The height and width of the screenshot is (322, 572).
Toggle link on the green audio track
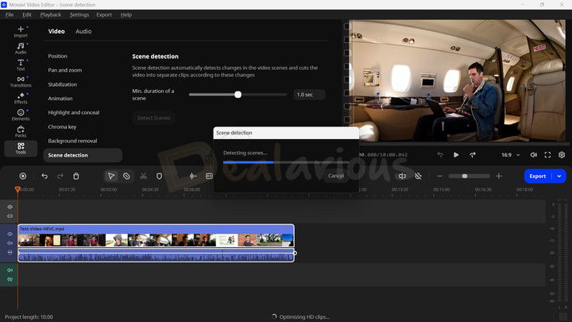tap(10, 279)
